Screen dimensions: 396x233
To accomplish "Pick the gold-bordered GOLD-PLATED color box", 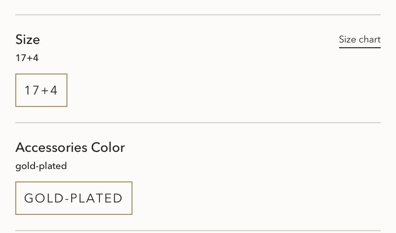I will [x=74, y=198].
